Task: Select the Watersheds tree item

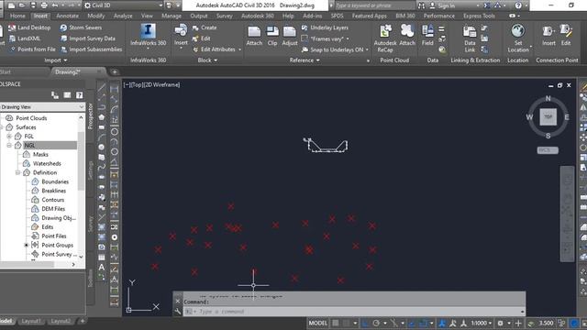Action: click(47, 163)
